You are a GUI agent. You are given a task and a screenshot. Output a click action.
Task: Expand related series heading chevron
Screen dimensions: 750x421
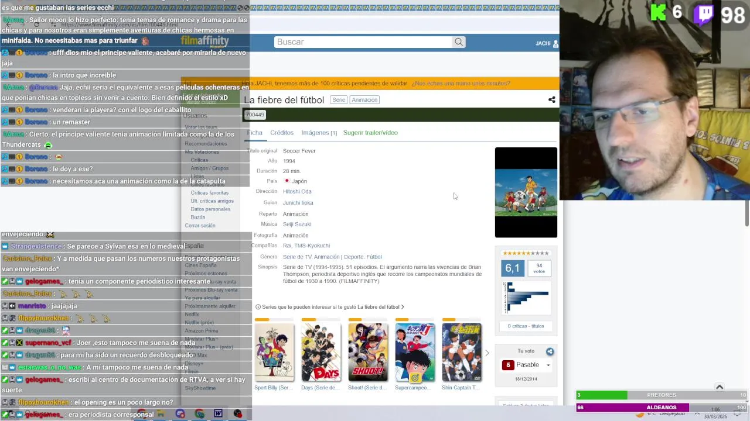pos(403,307)
